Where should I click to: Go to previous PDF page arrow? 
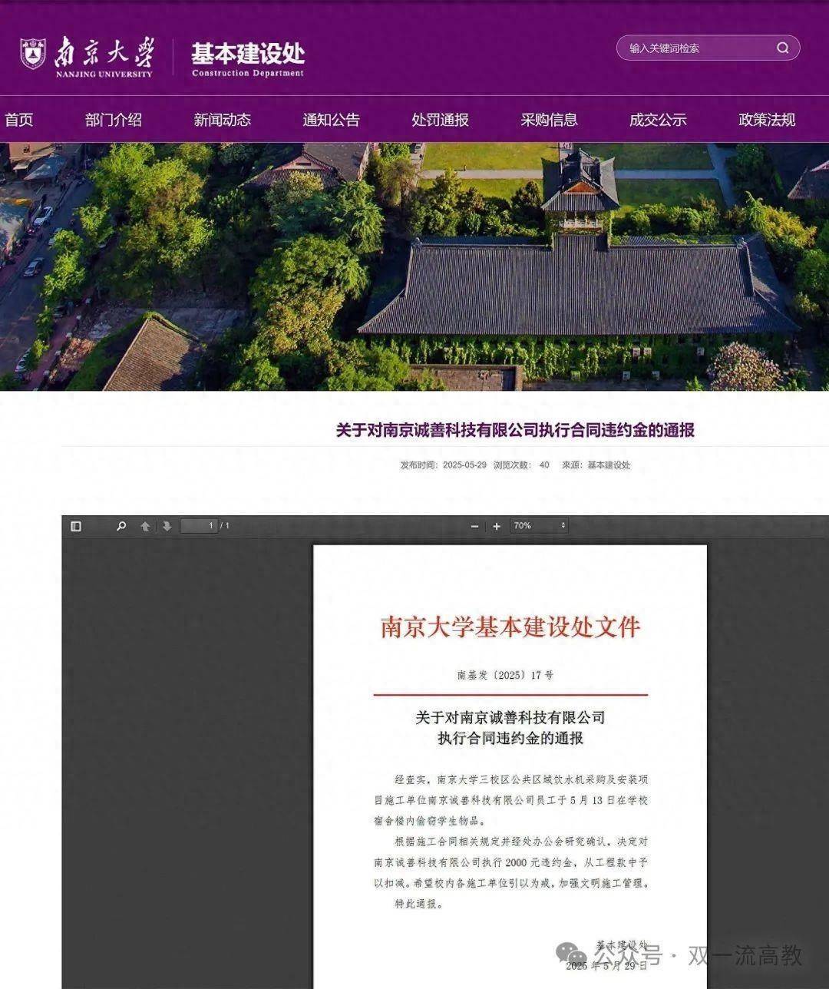(145, 526)
